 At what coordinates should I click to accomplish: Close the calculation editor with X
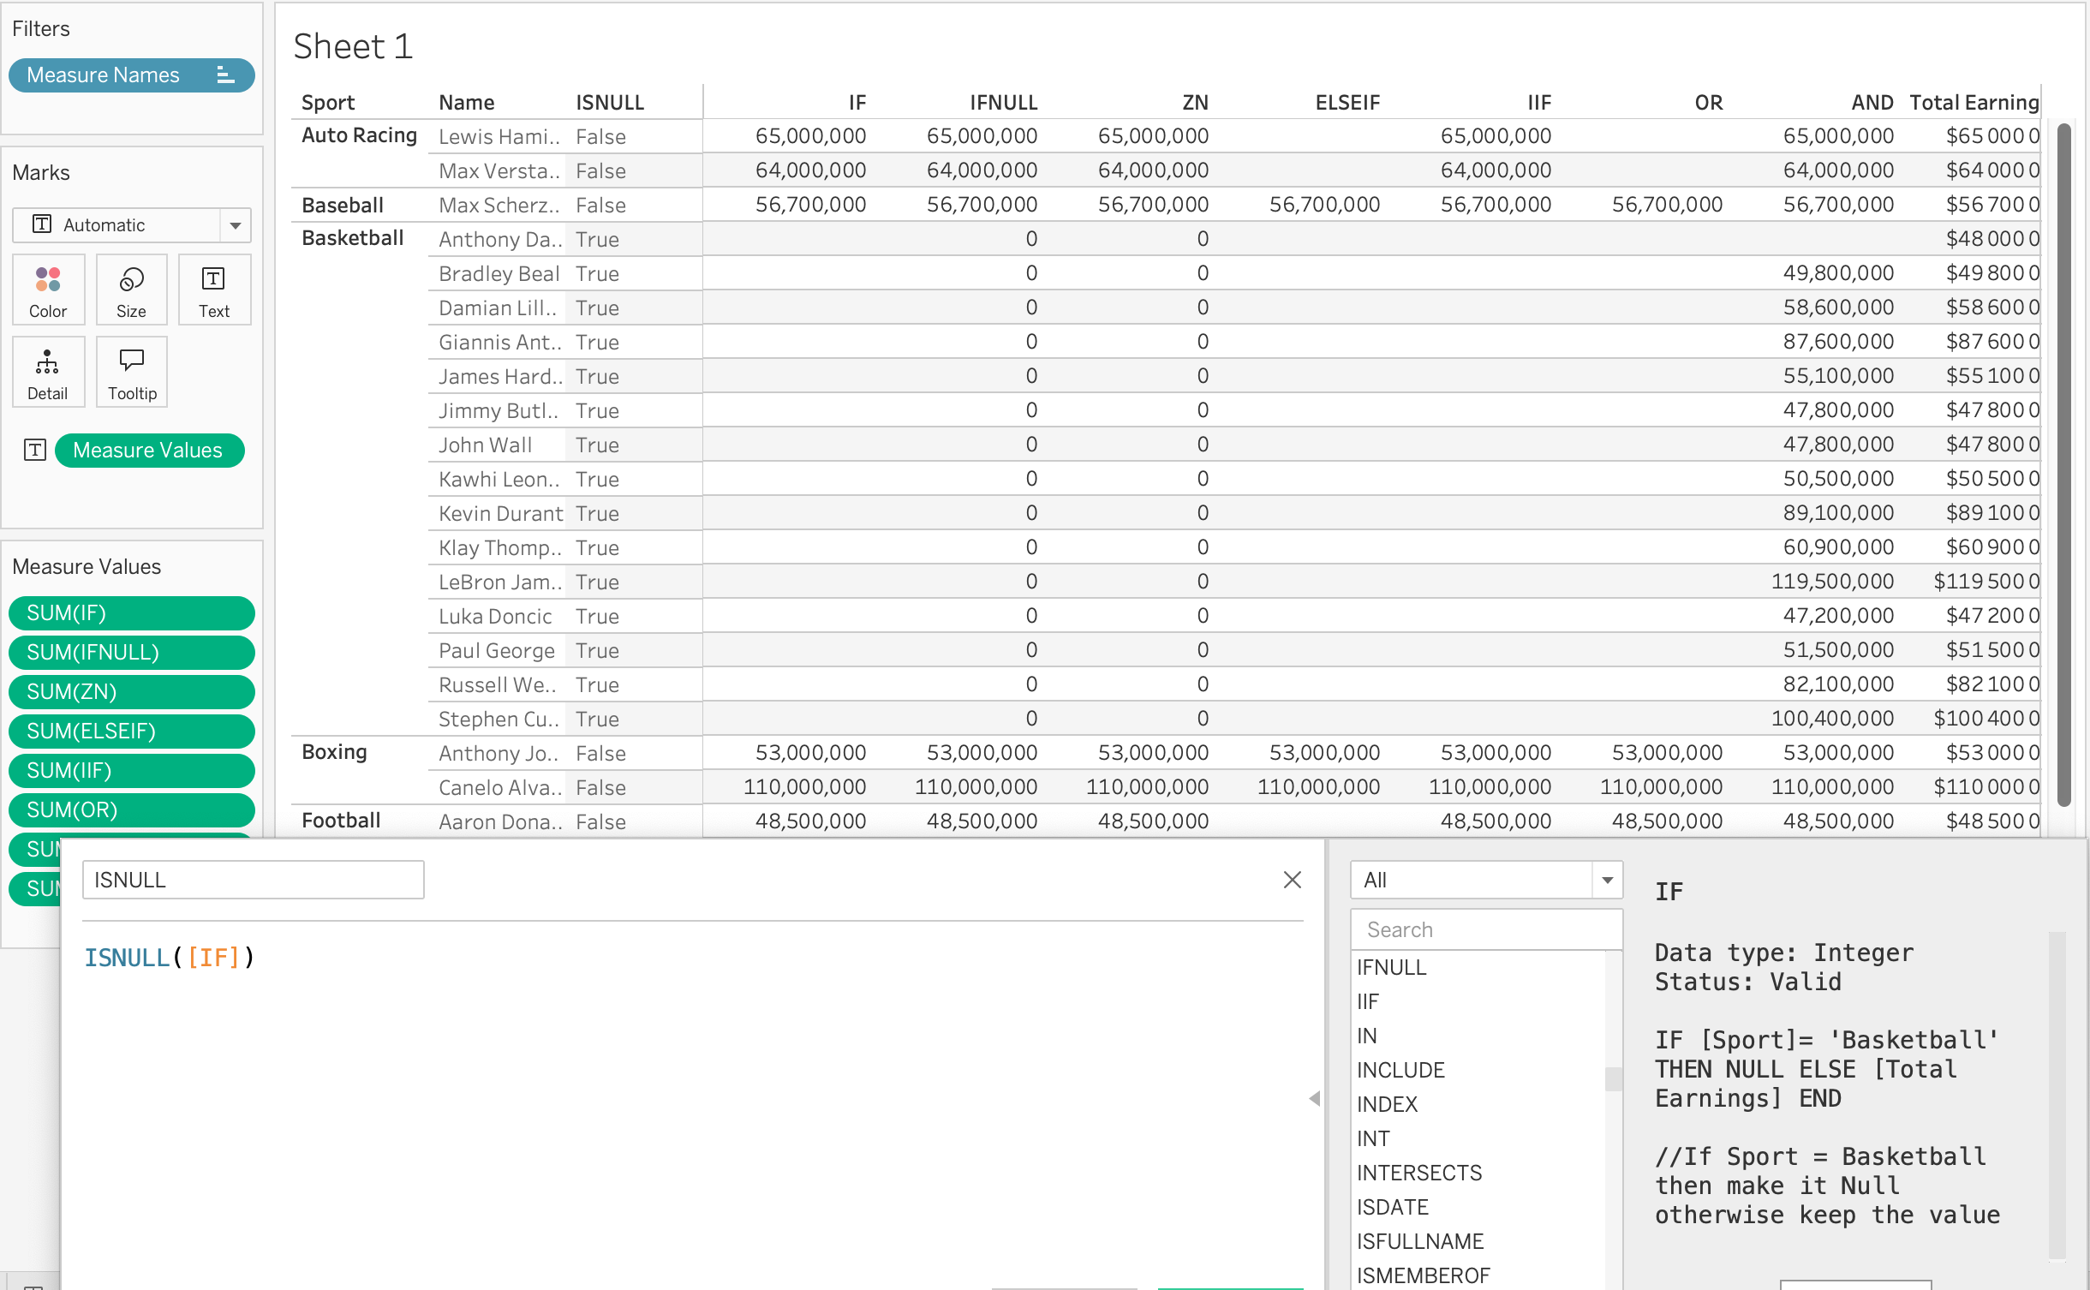point(1292,880)
